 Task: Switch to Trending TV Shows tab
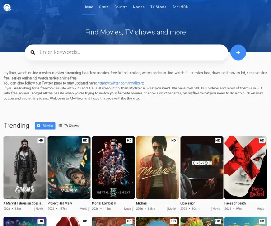pos(69,126)
